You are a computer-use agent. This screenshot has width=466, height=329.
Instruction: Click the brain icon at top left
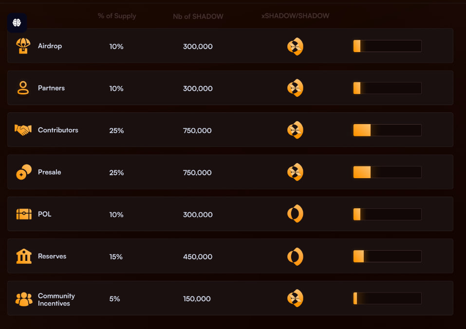tap(17, 23)
